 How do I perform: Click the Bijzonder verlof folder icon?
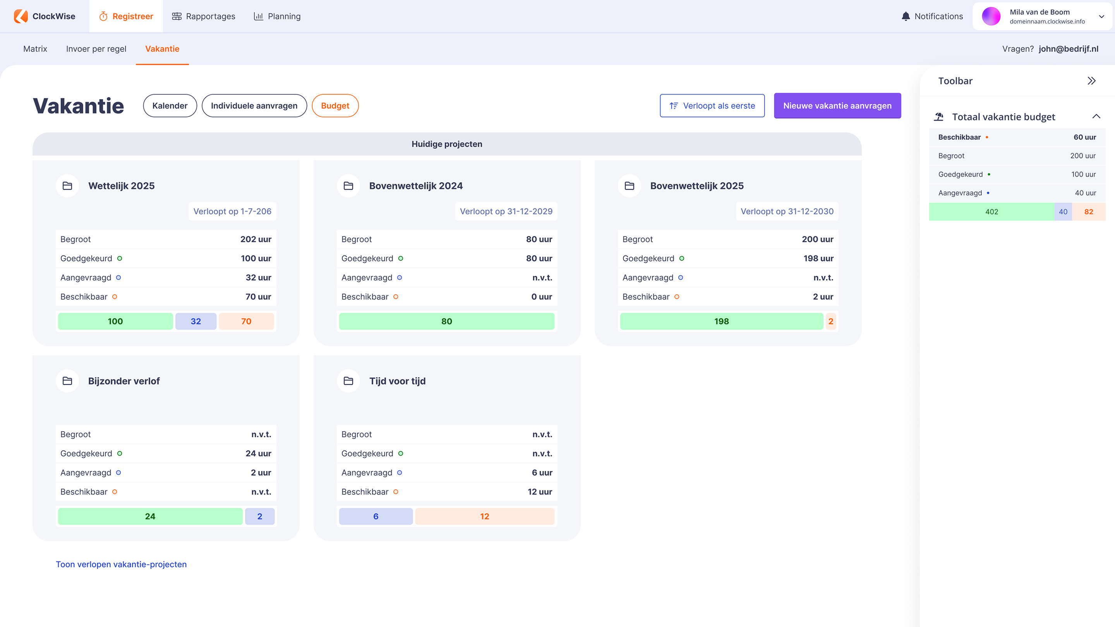(x=67, y=381)
